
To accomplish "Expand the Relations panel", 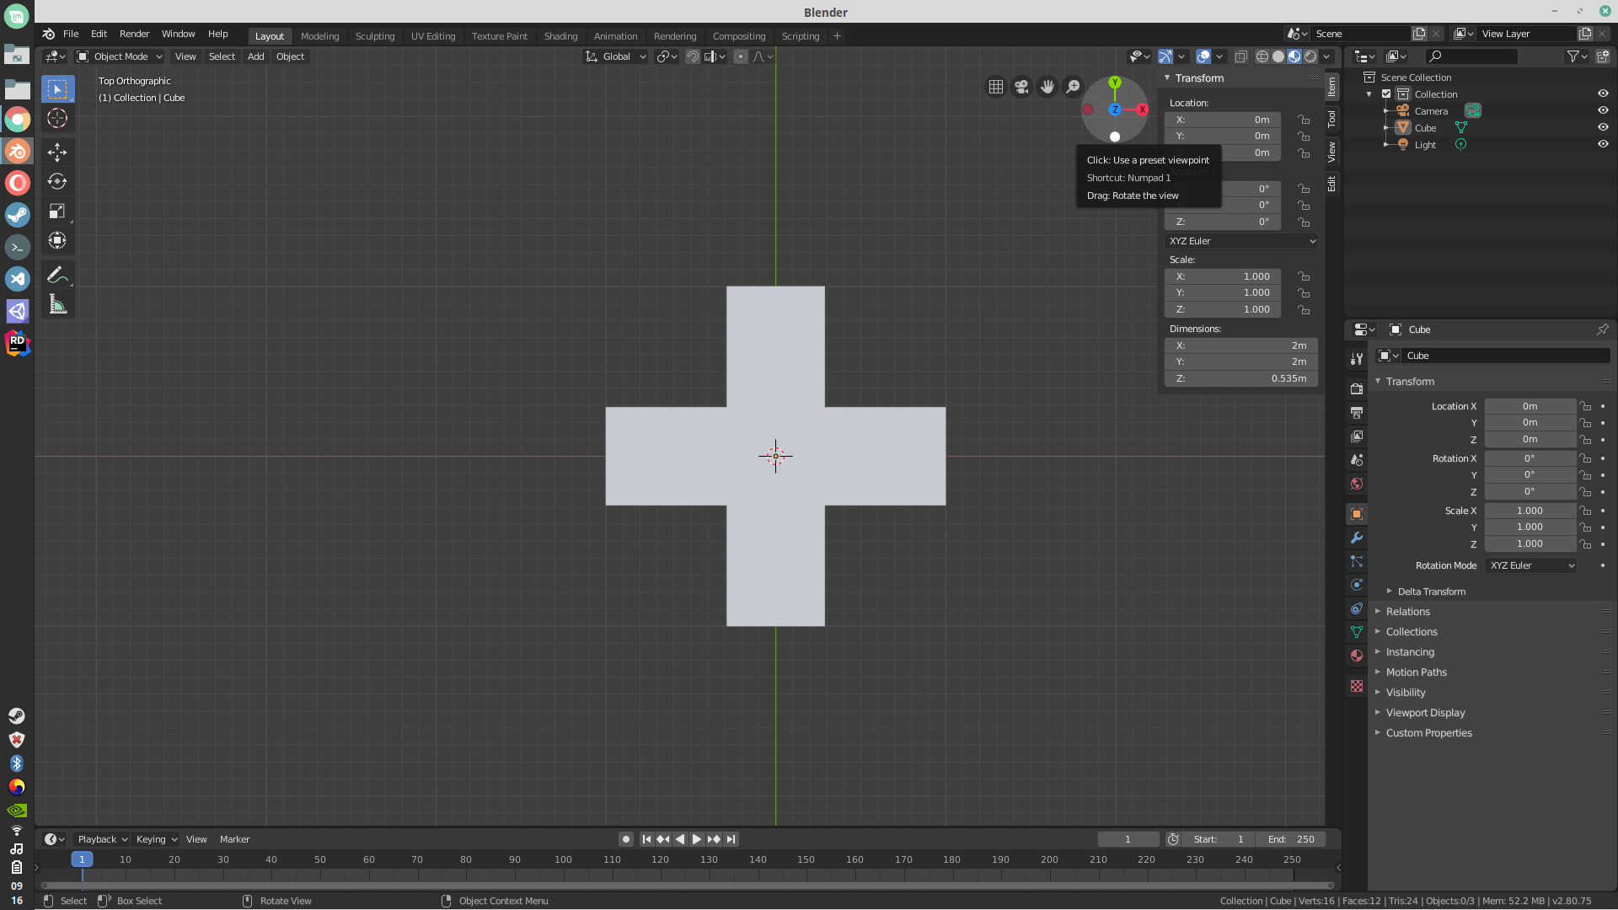I will 1407,612.
